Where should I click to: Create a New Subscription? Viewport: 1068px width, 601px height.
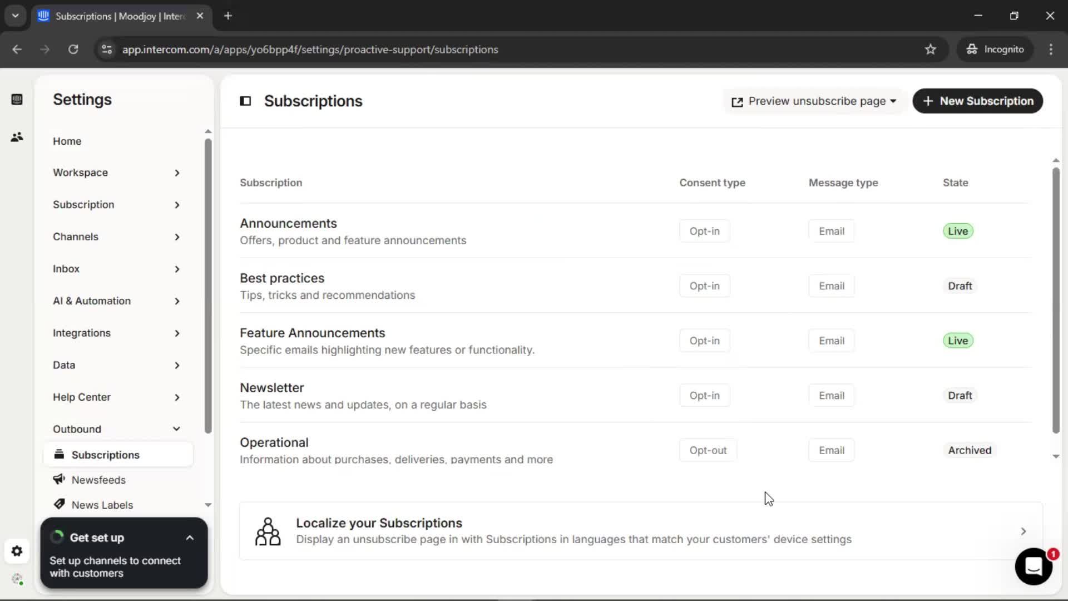pos(977,101)
